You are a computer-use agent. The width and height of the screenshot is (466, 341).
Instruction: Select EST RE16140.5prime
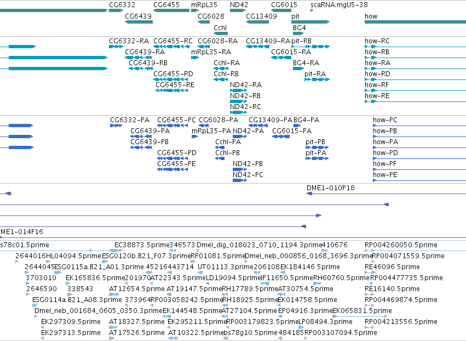(x=392, y=289)
